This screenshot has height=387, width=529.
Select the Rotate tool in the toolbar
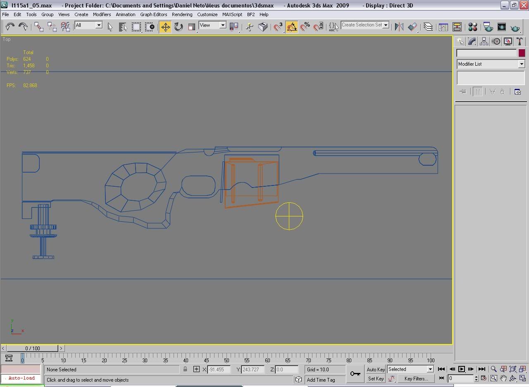[179, 27]
